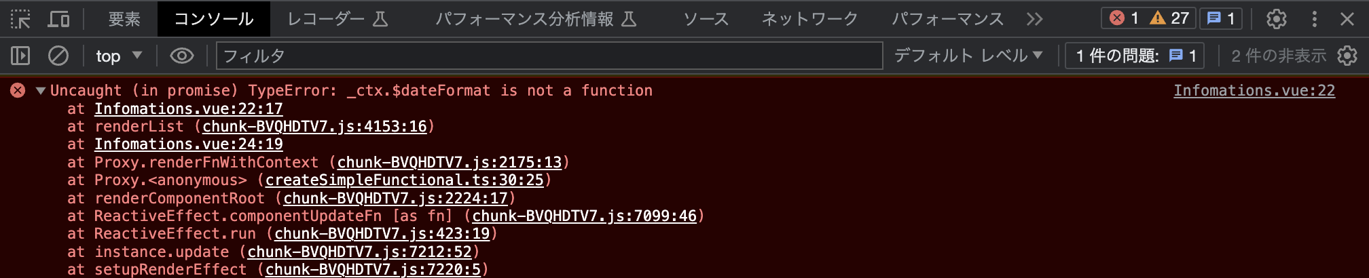Show the console sidebar panel

pyautogui.click(x=20, y=56)
